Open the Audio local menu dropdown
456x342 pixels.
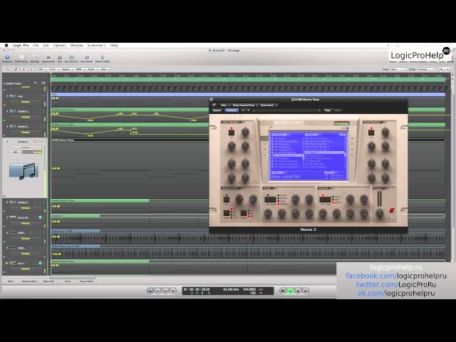[92, 69]
